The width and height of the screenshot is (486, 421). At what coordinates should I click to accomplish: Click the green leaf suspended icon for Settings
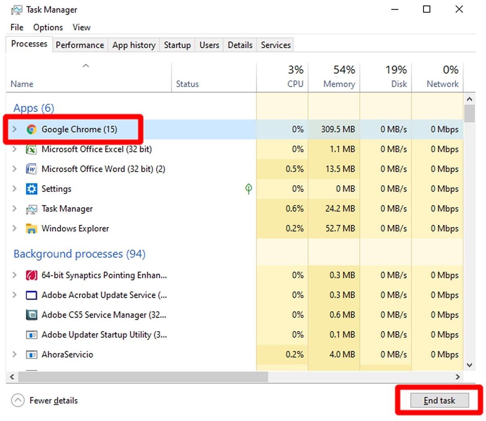[x=249, y=188]
